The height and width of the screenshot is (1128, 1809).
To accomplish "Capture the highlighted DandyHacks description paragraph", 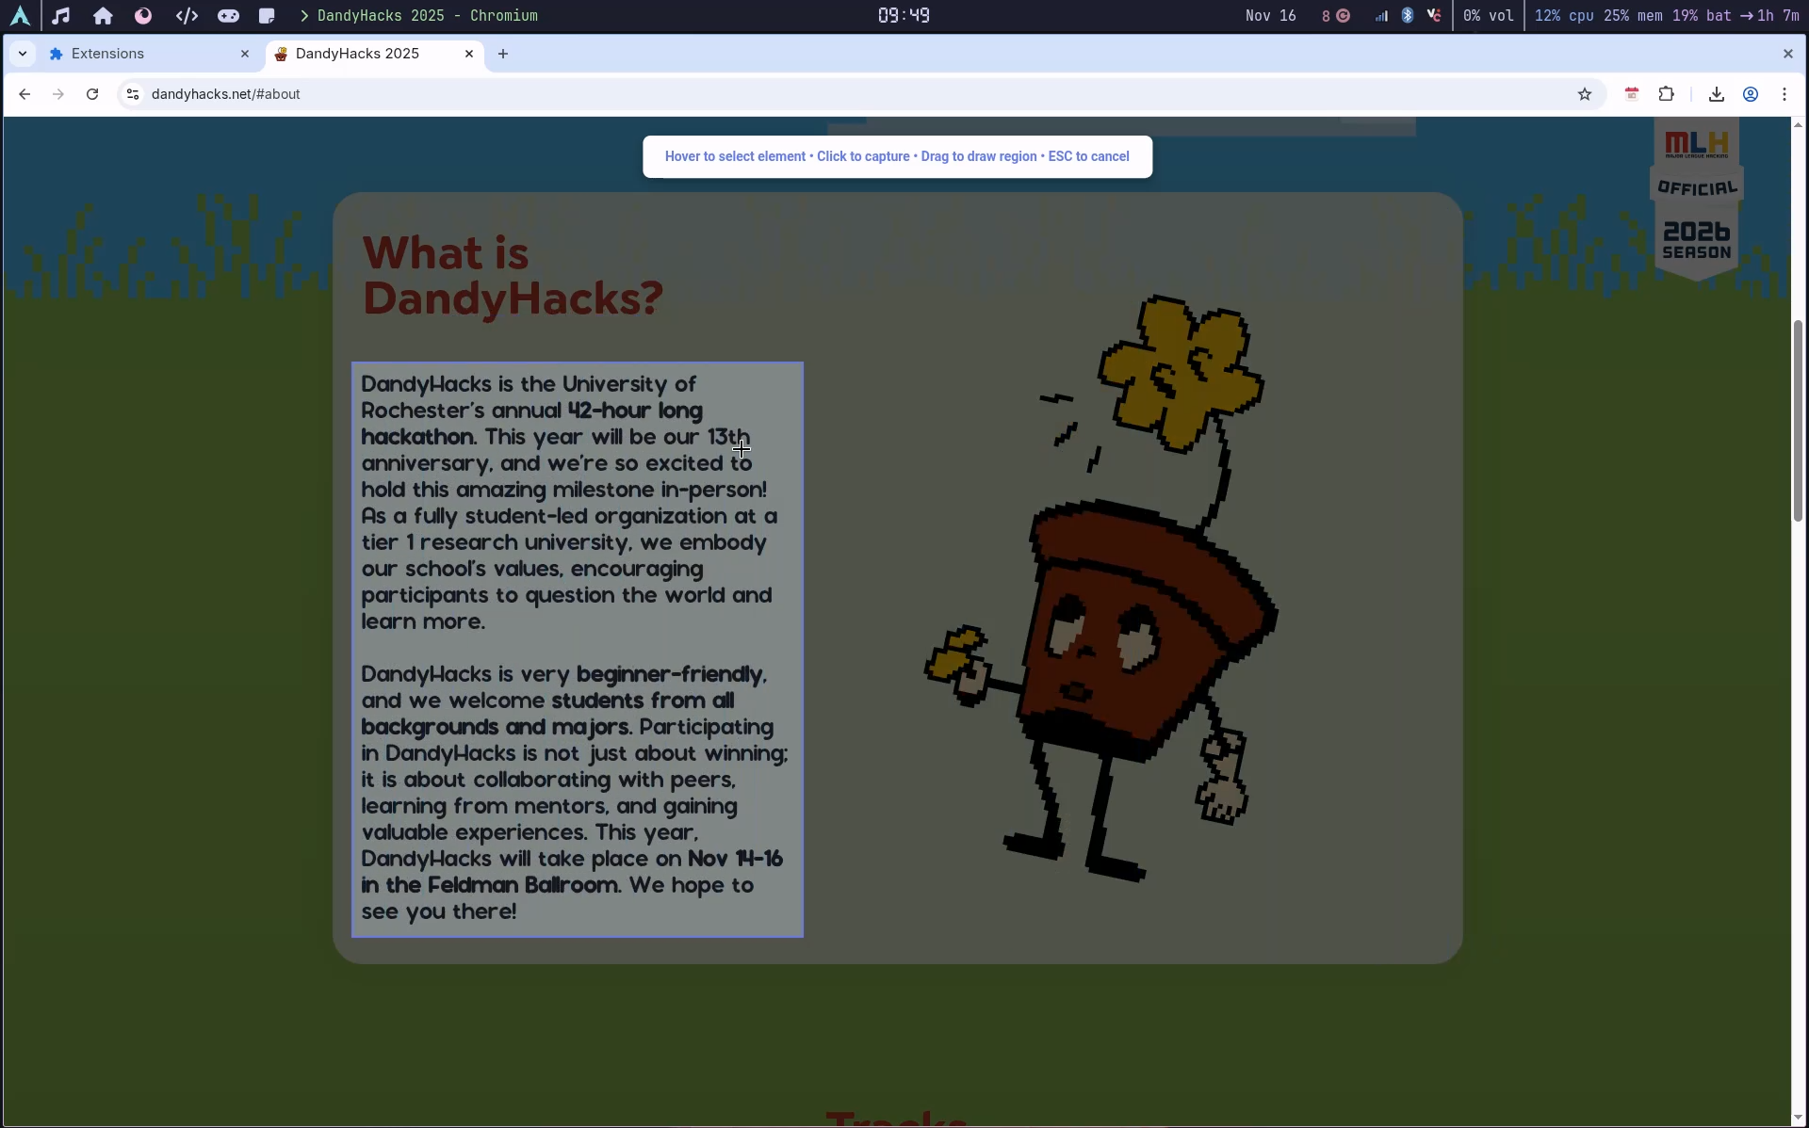I will click(x=577, y=650).
